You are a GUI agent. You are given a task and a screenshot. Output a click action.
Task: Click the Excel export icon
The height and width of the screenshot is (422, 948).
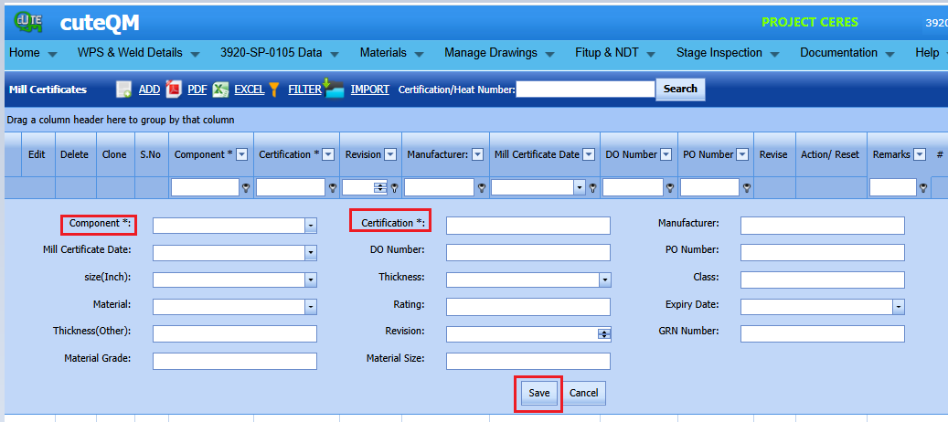pyautogui.click(x=220, y=90)
